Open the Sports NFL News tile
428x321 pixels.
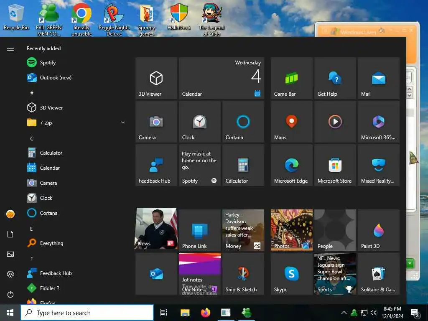click(335, 274)
